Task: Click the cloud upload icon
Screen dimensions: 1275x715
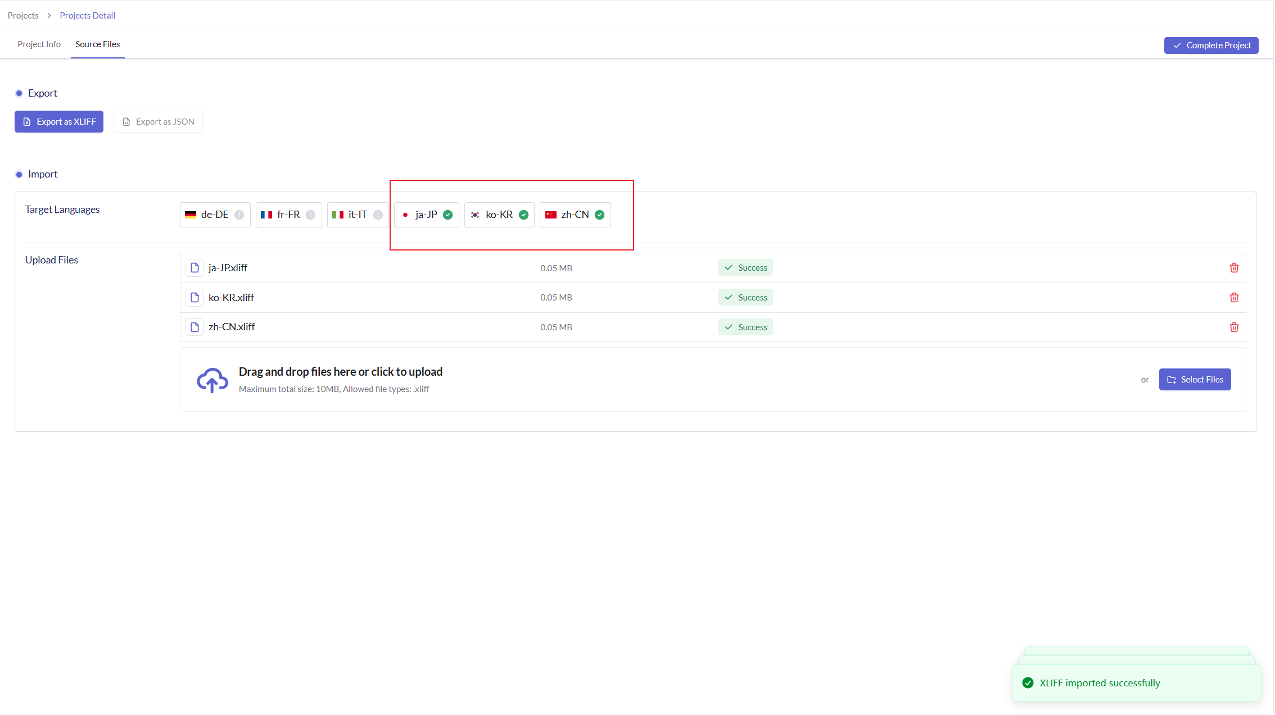Action: tap(212, 380)
